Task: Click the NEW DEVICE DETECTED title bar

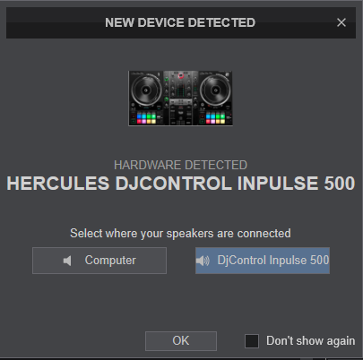Action: (181, 22)
